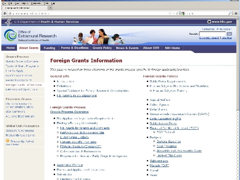Click the Go button next to site search
The height and width of the screenshot is (180, 240).
coord(229,34)
